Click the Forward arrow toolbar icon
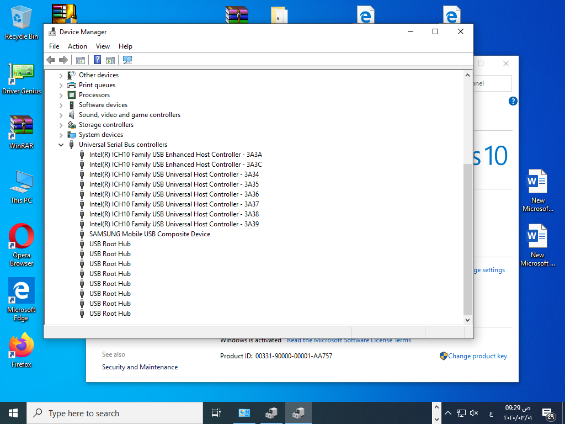565x424 pixels. click(63, 60)
